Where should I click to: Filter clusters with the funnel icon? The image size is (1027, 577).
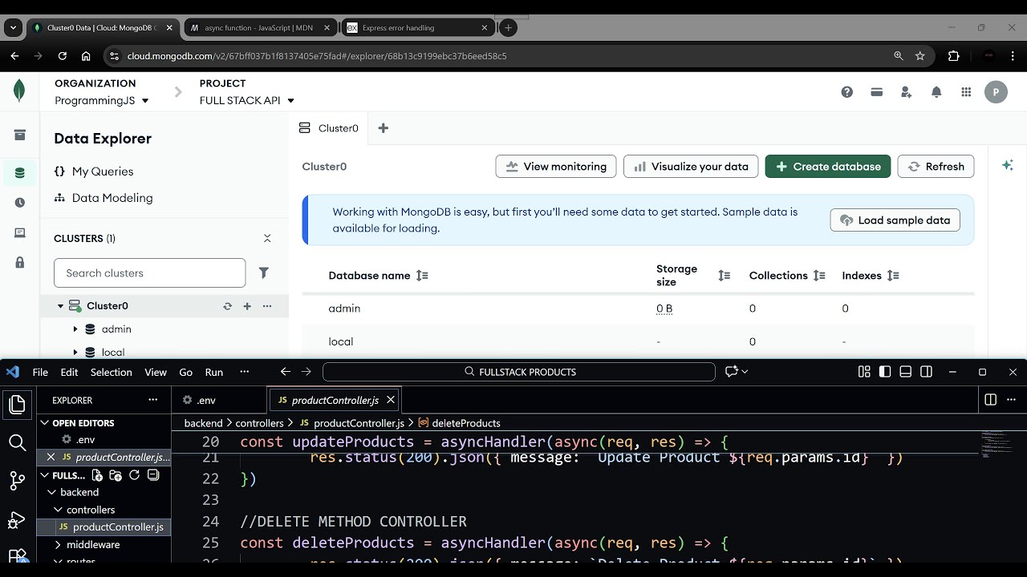click(x=263, y=273)
